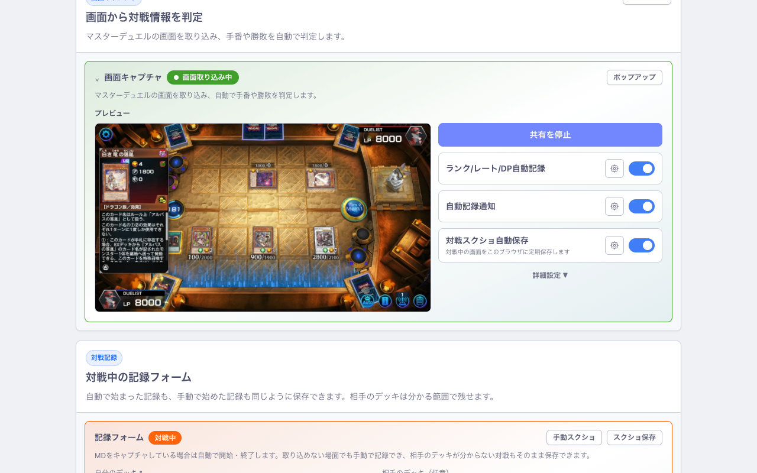Screen dimensions: 757x473
Task: Click the 対戦中の記録フォーム heading
Action: tap(138, 377)
